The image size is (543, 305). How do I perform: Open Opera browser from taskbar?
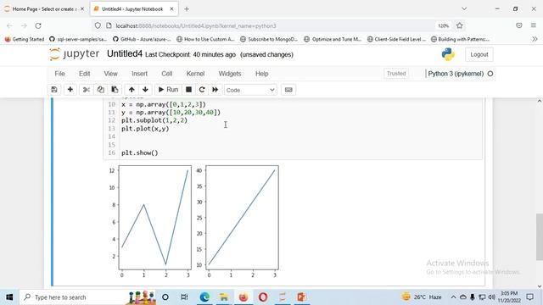coord(263,297)
